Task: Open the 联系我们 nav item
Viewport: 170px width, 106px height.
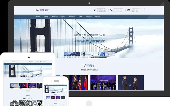Action: 97,17
